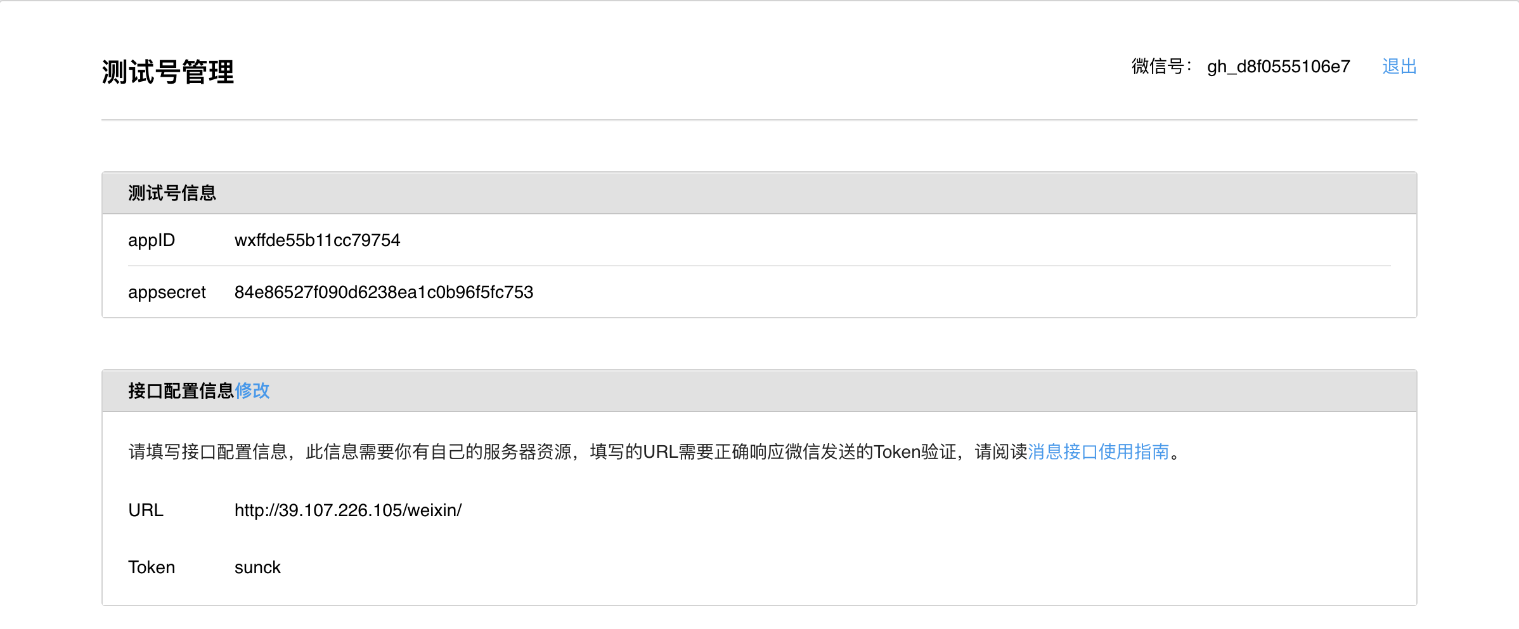This screenshot has width=1519, height=629.
Task: Open the 修改 edit link for interface config
Action: [x=252, y=391]
